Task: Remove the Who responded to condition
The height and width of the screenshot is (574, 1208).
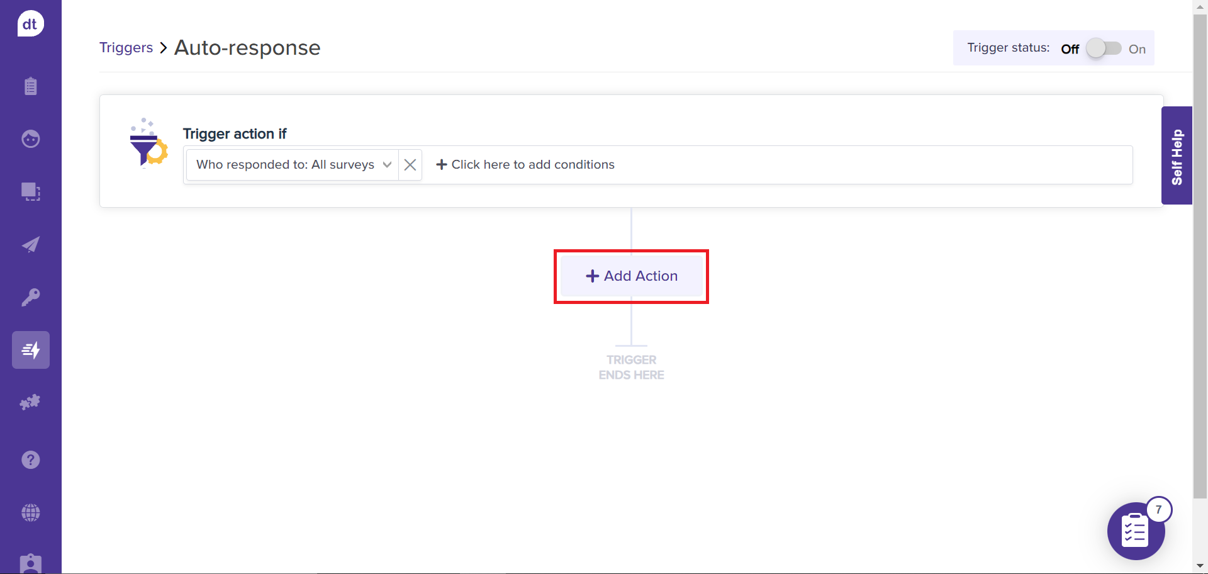Action: click(410, 165)
